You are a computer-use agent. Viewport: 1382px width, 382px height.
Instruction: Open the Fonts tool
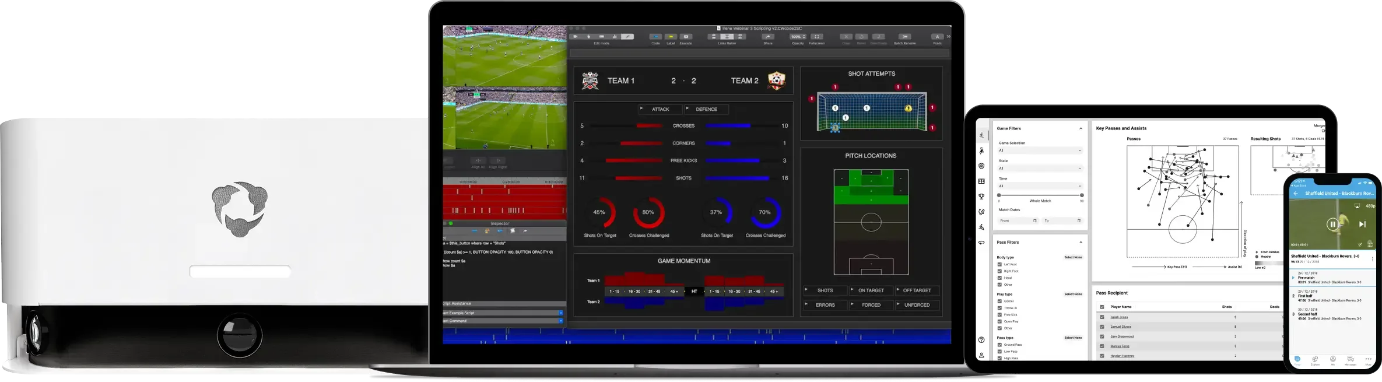click(x=937, y=37)
